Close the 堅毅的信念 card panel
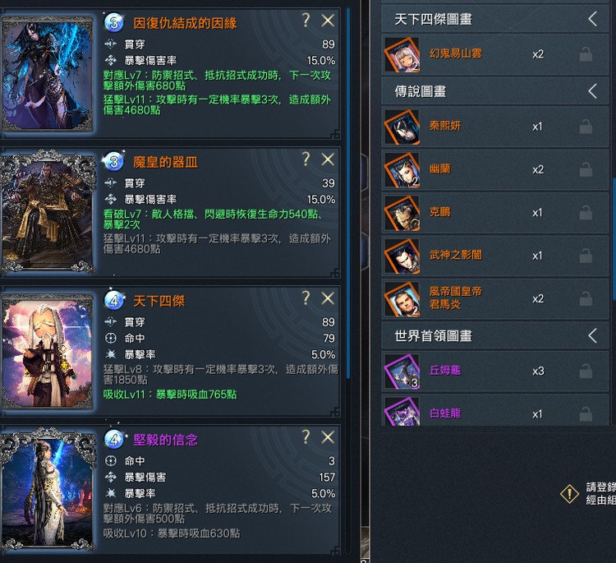The image size is (616, 563). (x=328, y=436)
